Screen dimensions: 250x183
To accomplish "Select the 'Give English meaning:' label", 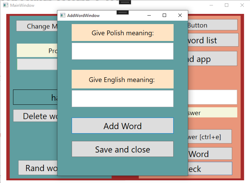I will point(122,79).
